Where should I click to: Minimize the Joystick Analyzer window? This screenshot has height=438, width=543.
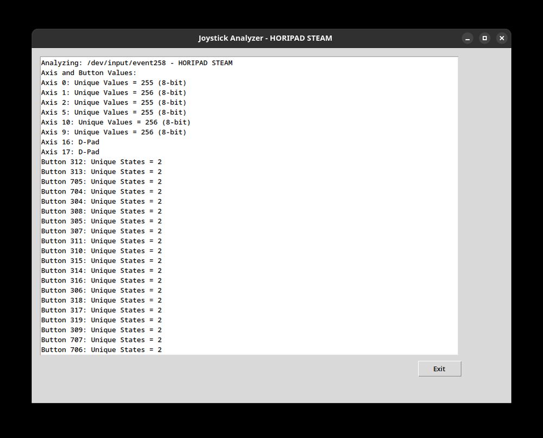(x=468, y=38)
